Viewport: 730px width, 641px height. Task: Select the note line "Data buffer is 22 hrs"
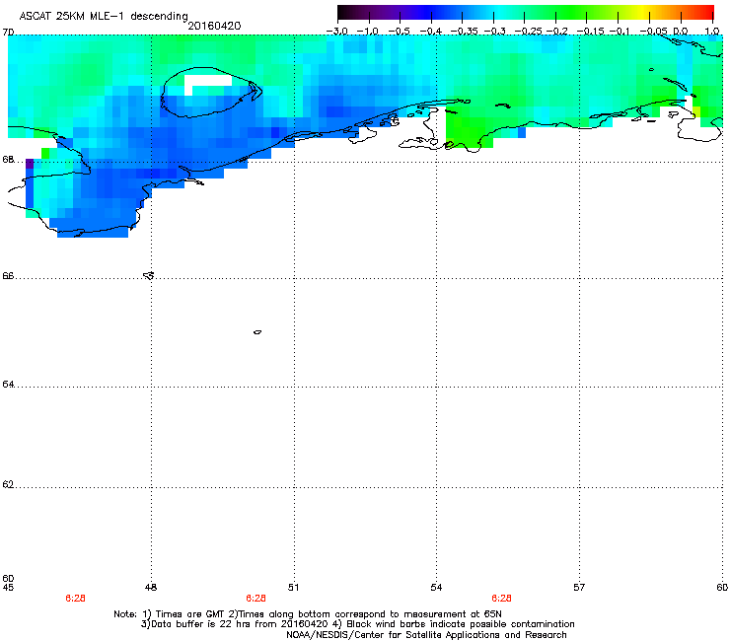[357, 624]
